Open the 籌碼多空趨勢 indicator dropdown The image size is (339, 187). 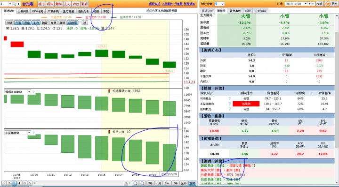click(29, 92)
